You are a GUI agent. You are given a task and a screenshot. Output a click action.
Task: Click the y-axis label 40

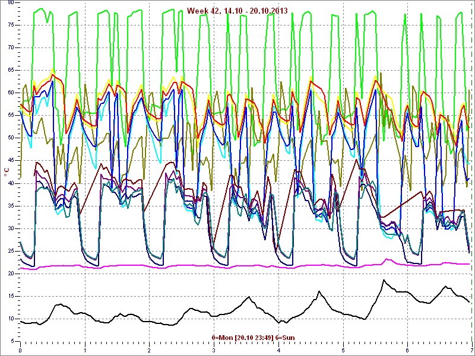tap(10, 183)
